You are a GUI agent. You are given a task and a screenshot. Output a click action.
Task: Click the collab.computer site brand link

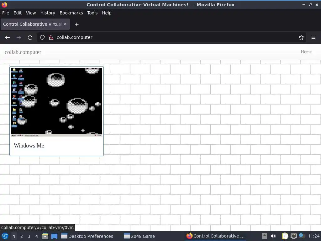coord(23,52)
